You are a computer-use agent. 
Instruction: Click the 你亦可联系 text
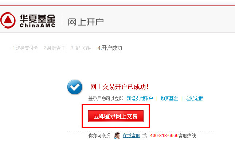tap(99, 136)
